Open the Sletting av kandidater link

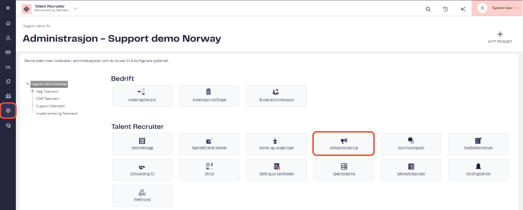click(x=277, y=174)
